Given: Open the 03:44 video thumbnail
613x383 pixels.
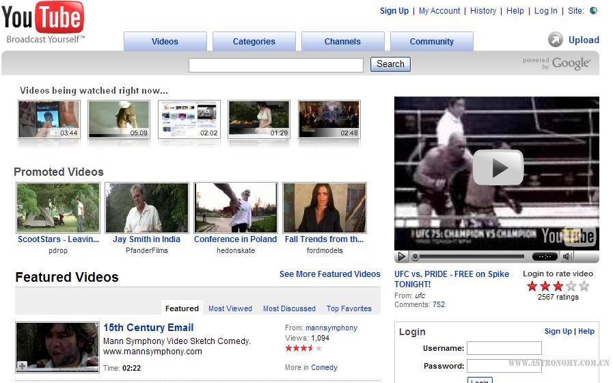Looking at the screenshot, I should pos(49,119).
